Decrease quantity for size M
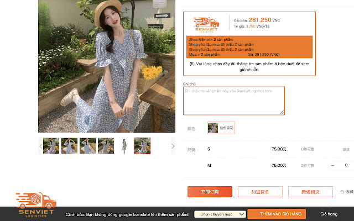354x221 pixels. tap(332, 166)
